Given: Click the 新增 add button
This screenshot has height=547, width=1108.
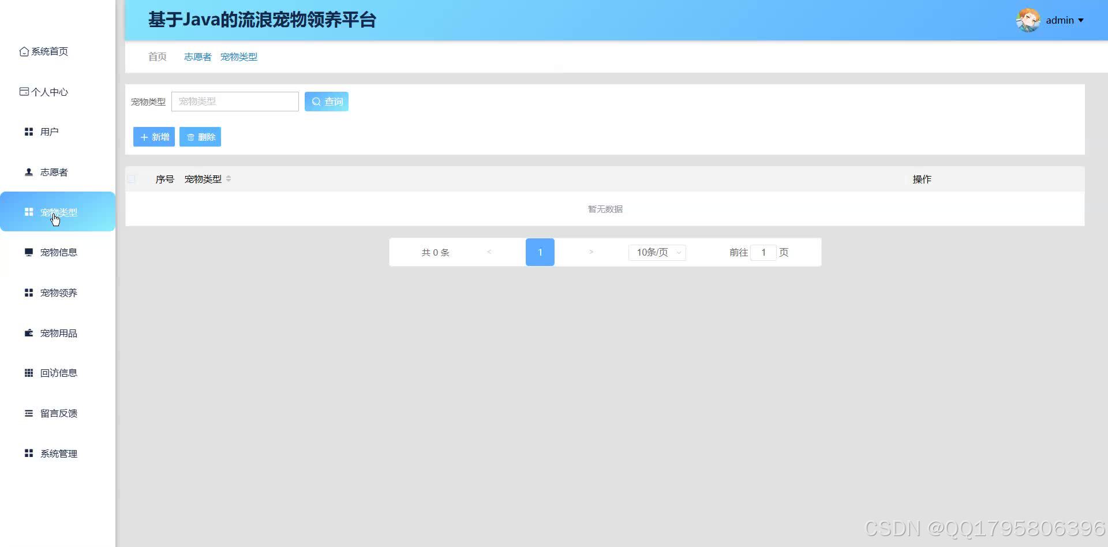Looking at the screenshot, I should click(154, 137).
